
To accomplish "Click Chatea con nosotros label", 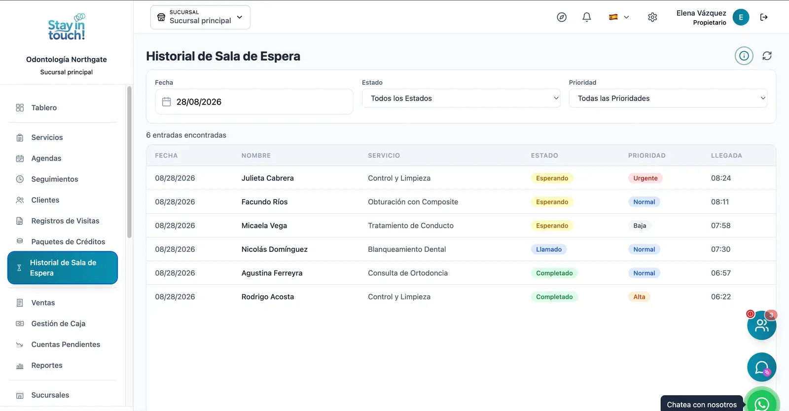I will click(x=702, y=405).
